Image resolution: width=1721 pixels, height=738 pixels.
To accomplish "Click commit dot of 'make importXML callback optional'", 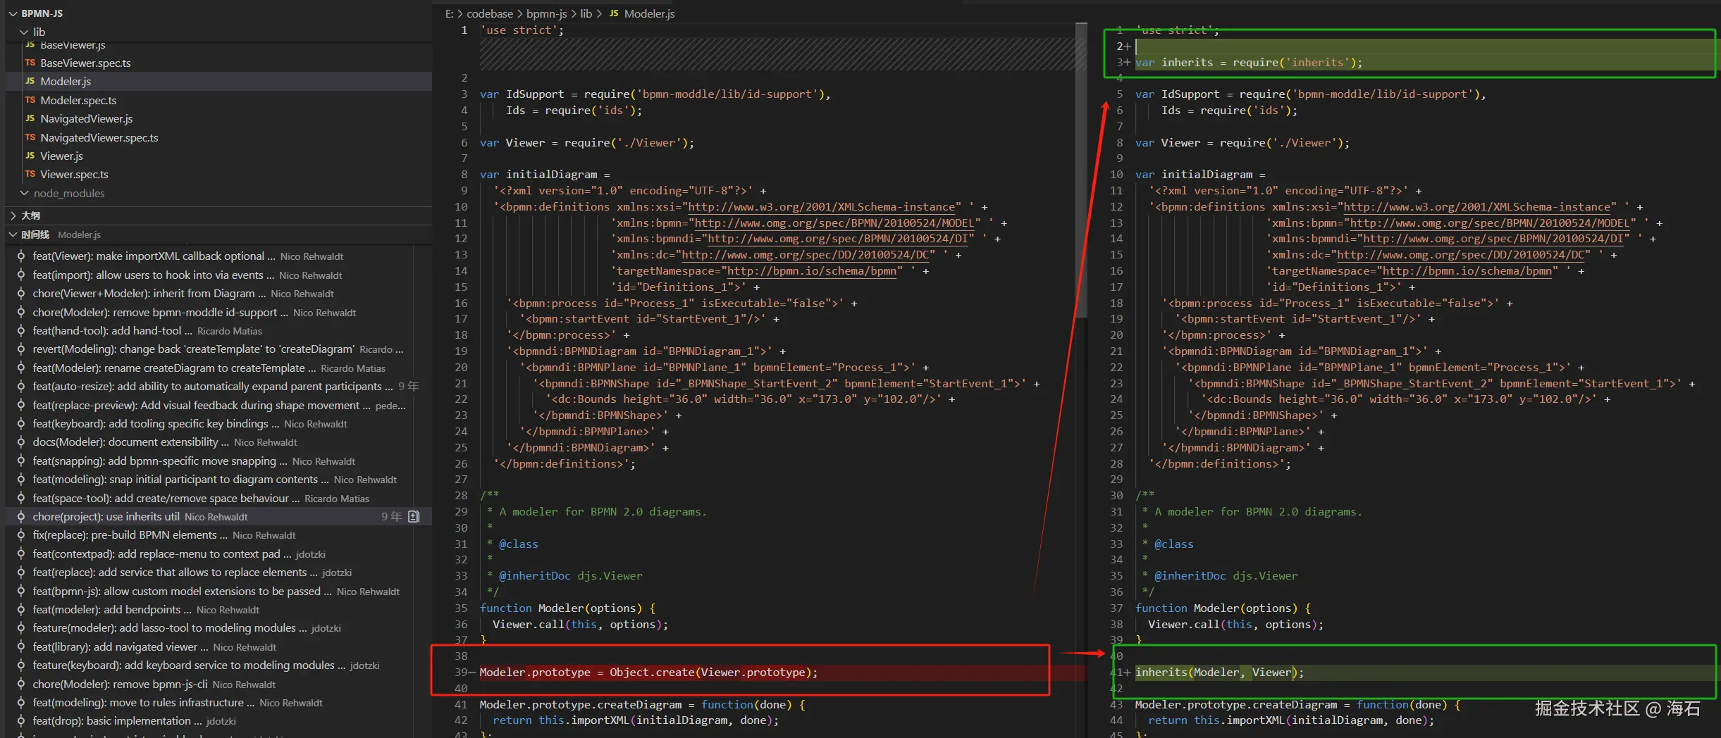I will pos(21,256).
